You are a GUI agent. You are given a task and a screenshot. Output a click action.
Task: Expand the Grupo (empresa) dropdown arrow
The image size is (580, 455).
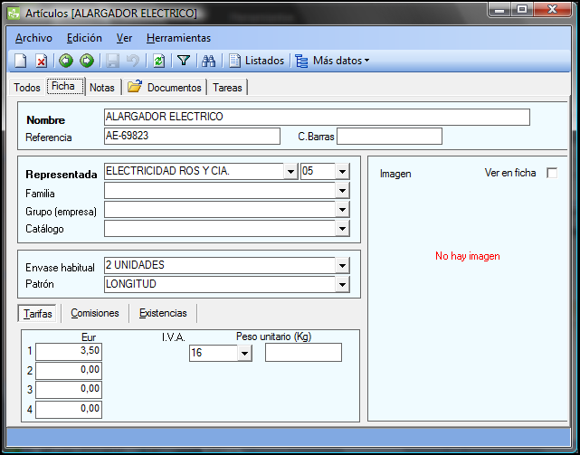pyautogui.click(x=343, y=210)
